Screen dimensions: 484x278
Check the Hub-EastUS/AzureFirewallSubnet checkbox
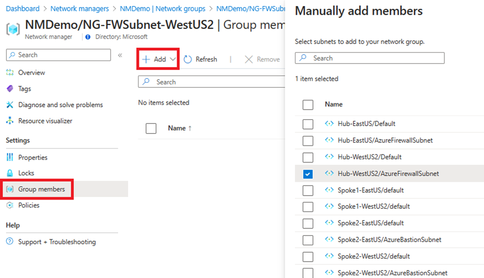click(308, 140)
